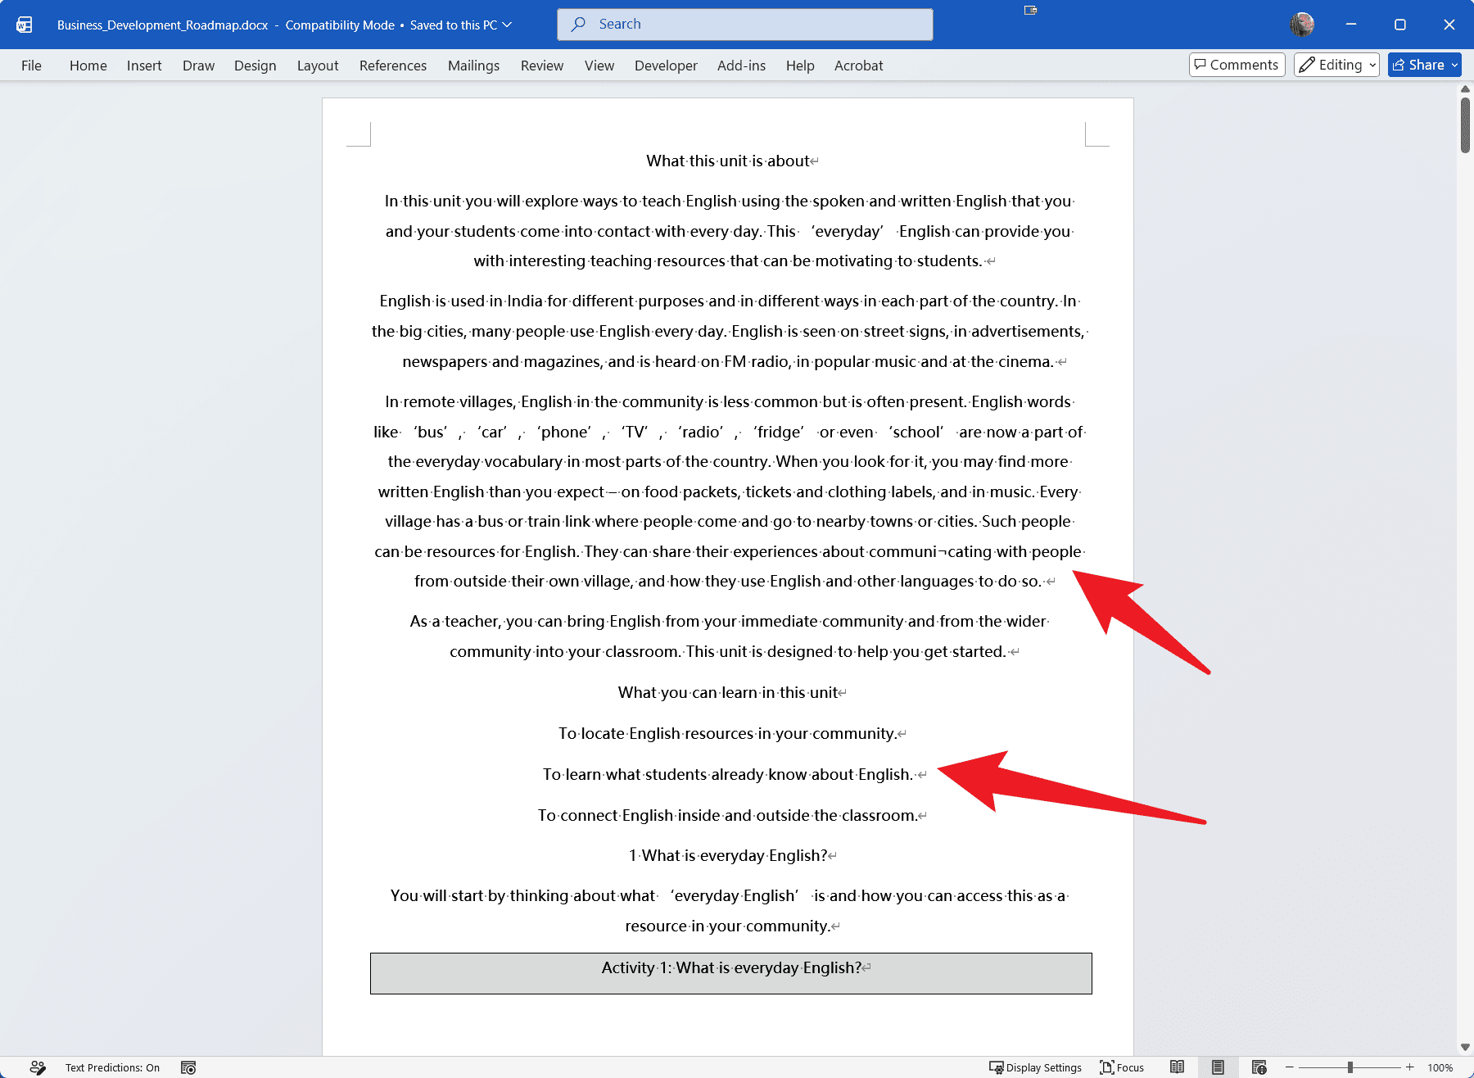Switch to Web Layout view
Image resolution: width=1474 pixels, height=1078 pixels.
tap(1259, 1067)
